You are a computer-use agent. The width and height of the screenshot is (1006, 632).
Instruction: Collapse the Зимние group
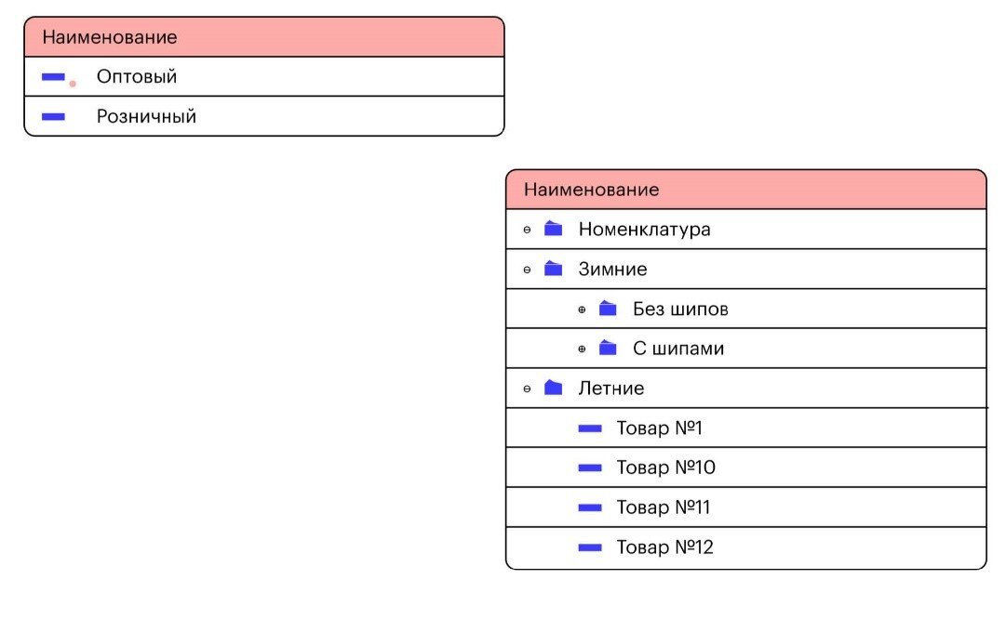coord(527,270)
